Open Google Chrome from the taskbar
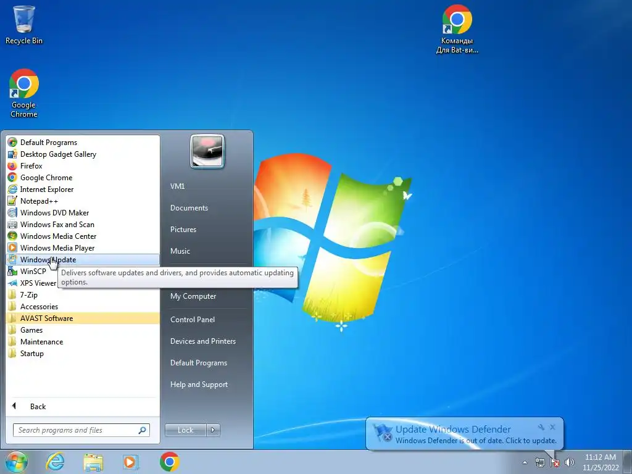This screenshot has width=632, height=474. (170, 462)
